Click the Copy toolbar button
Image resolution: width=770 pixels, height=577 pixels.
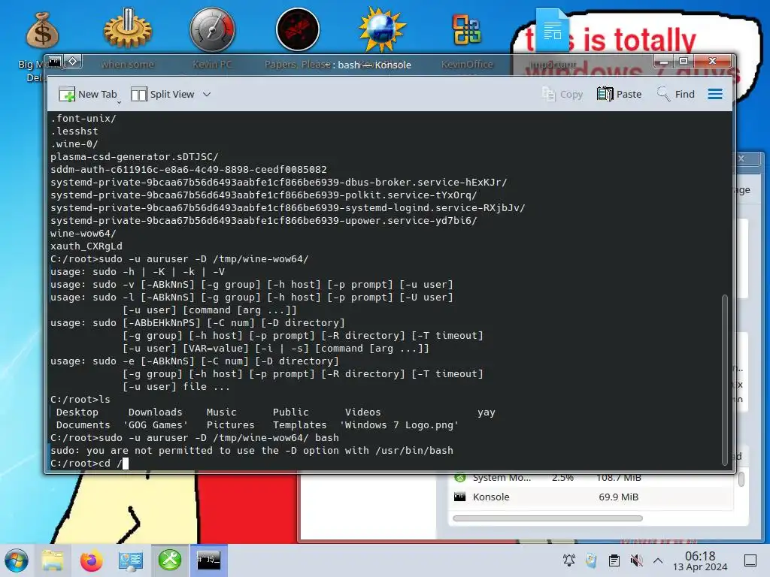tap(562, 94)
